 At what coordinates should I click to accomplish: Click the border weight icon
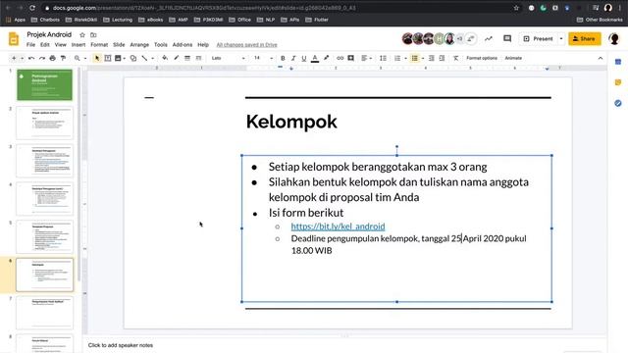[x=187, y=59]
